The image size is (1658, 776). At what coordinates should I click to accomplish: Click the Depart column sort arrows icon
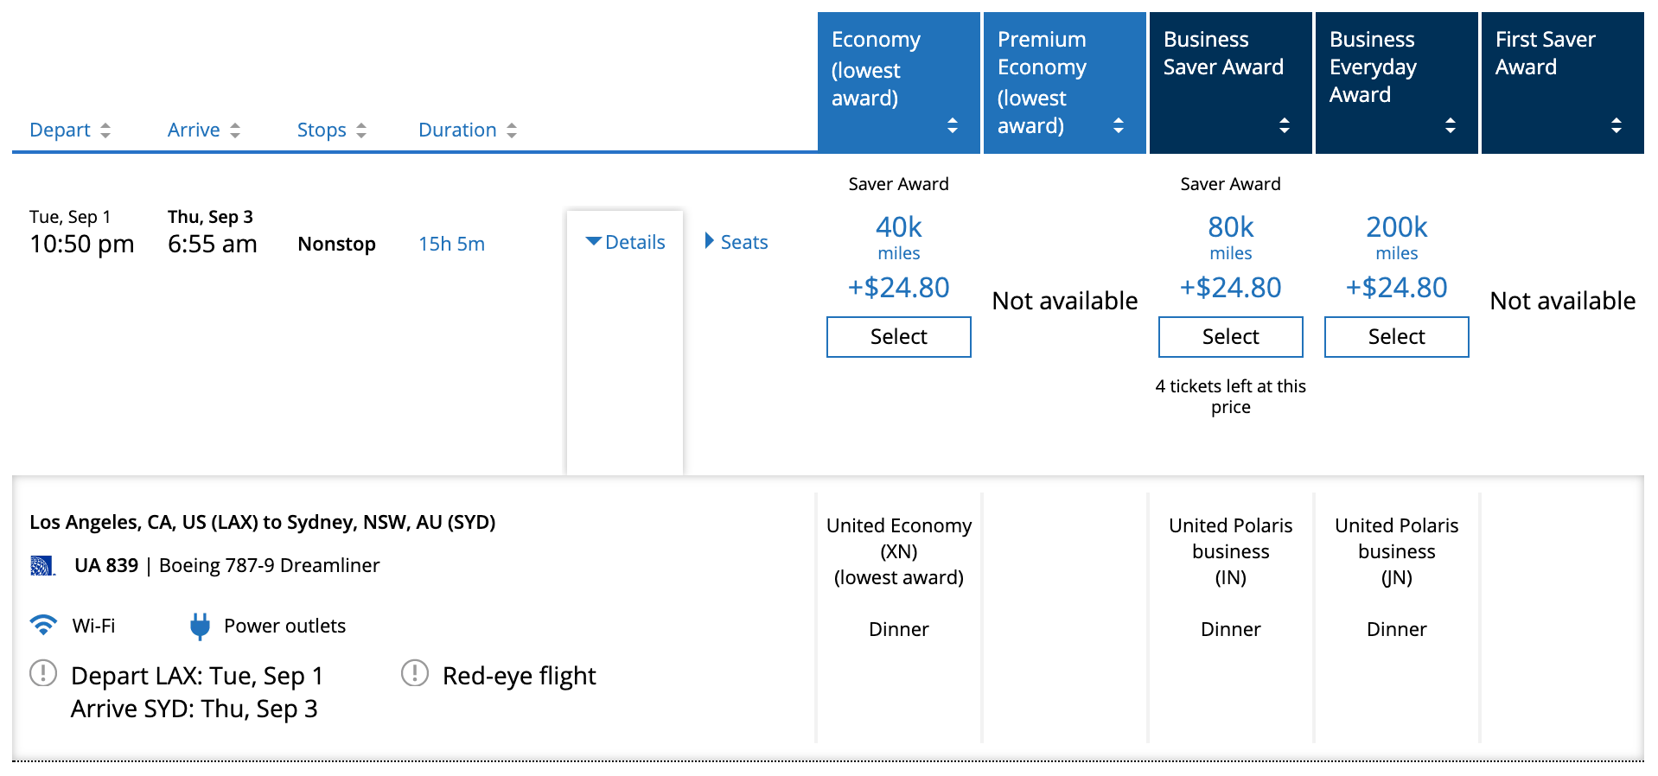pos(105,130)
